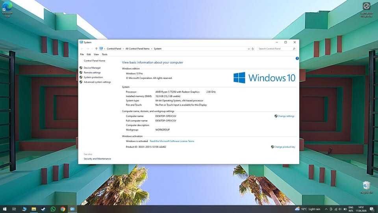378x213 pixels.
Task: Open the Edit menu
Action: point(89,54)
